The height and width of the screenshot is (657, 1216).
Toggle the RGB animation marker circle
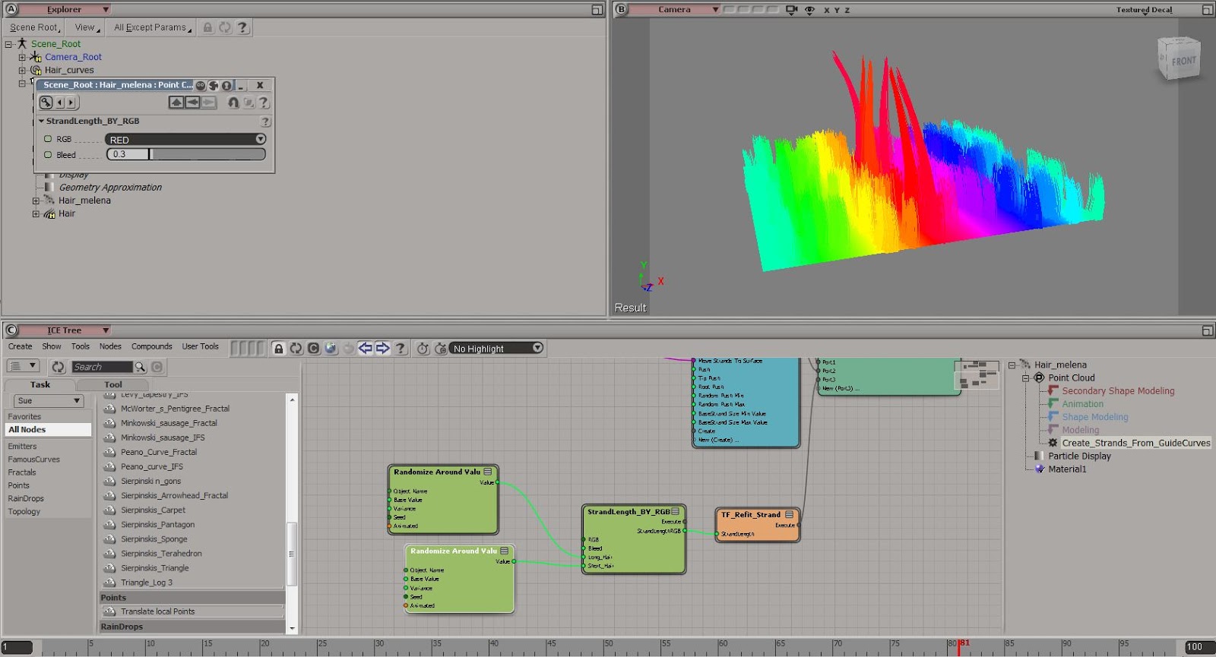click(x=48, y=139)
